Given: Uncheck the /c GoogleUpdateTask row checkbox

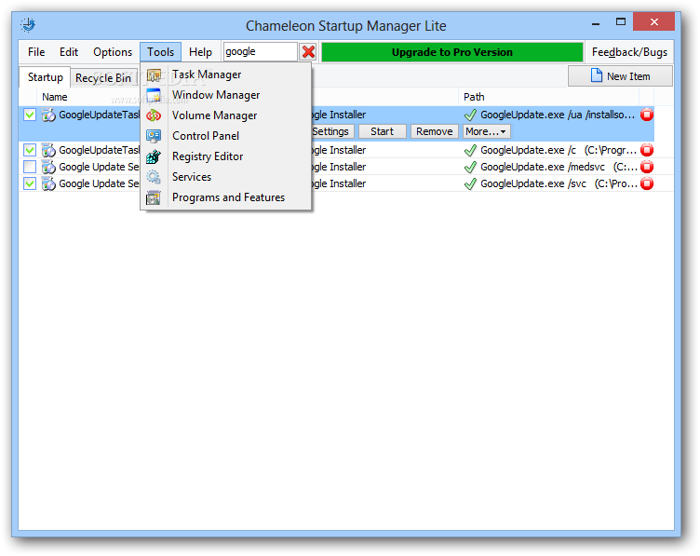Looking at the screenshot, I should tap(30, 150).
